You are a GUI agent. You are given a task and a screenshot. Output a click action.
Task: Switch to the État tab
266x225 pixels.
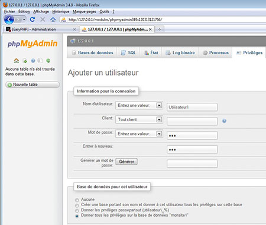(151, 53)
